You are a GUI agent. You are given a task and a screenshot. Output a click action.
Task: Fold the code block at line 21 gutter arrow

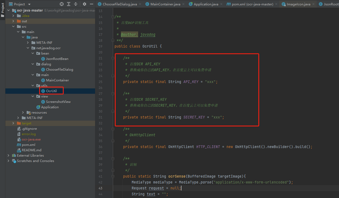112,58
